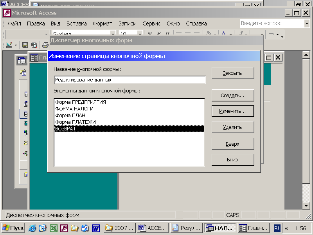
Task: Click Favorites icon in database window groups
Action: (x=26, y=174)
